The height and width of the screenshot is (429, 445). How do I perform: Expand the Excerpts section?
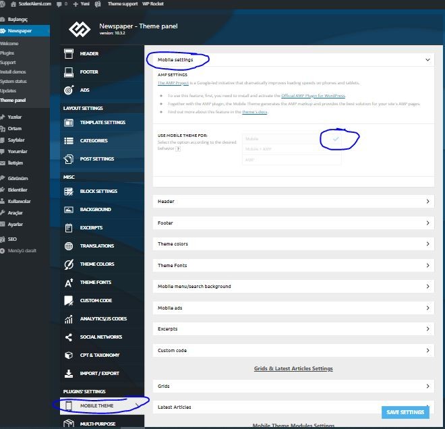pos(293,329)
